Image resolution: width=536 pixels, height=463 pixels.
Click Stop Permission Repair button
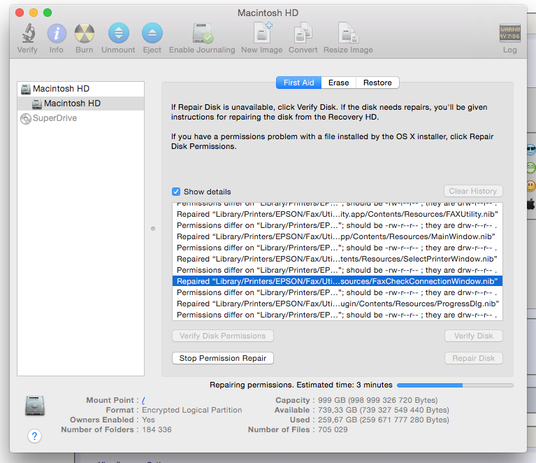click(x=222, y=358)
